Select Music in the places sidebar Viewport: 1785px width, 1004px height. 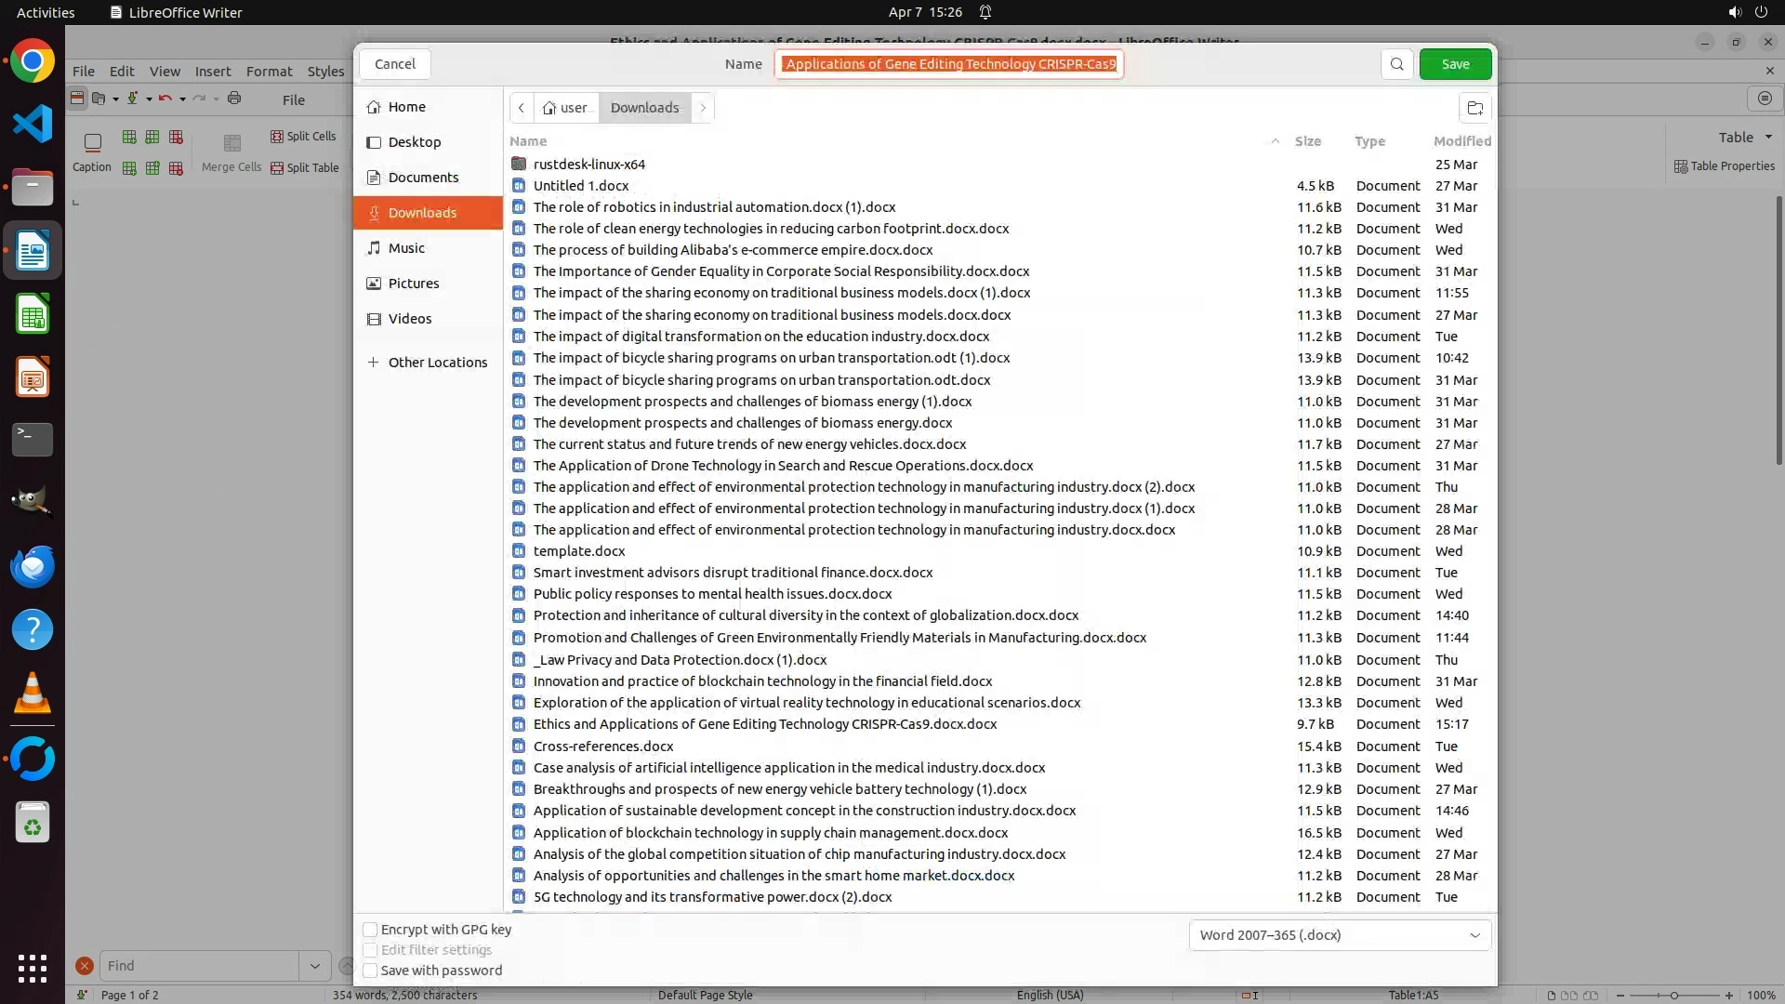coord(406,248)
